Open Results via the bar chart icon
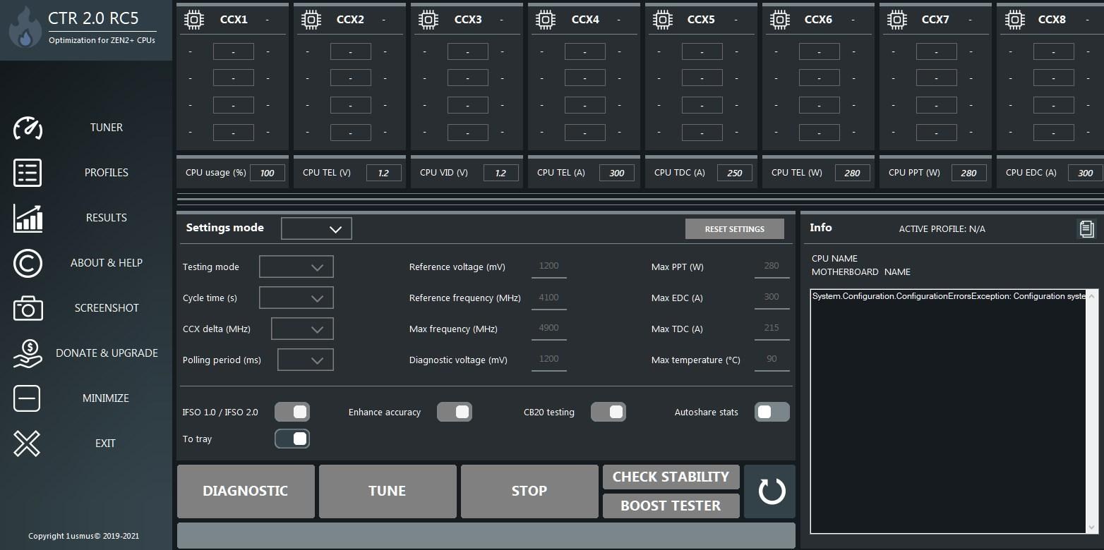Viewport: 1104px width, 550px height. [26, 218]
